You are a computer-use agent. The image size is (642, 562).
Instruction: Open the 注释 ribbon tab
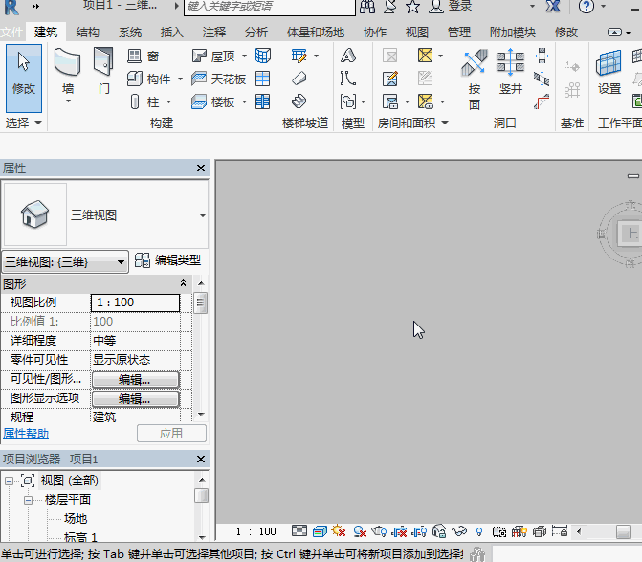click(214, 32)
